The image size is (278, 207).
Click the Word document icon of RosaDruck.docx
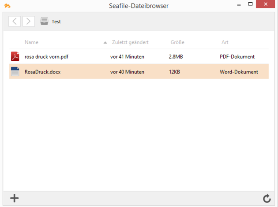[x=15, y=72]
